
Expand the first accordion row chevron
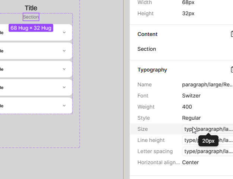point(64,33)
